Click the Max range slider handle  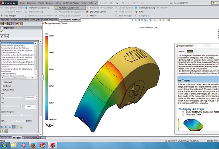coord(22,107)
